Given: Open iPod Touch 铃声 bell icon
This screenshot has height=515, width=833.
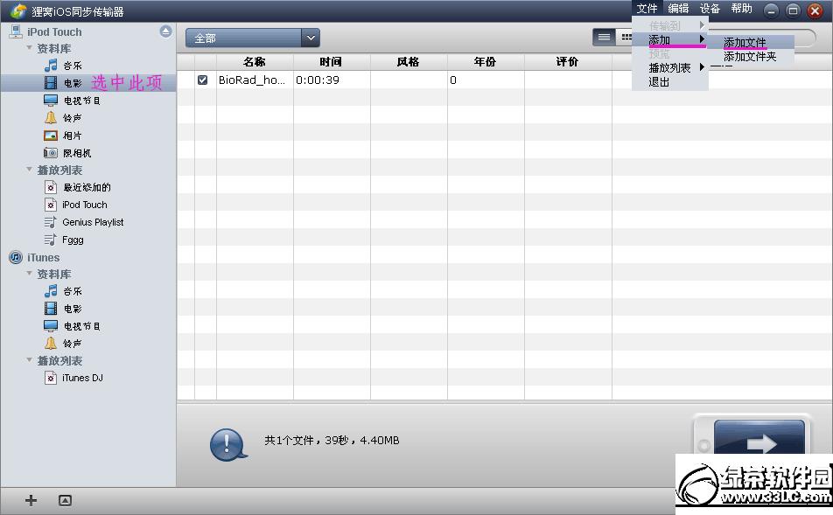Looking at the screenshot, I should point(51,118).
